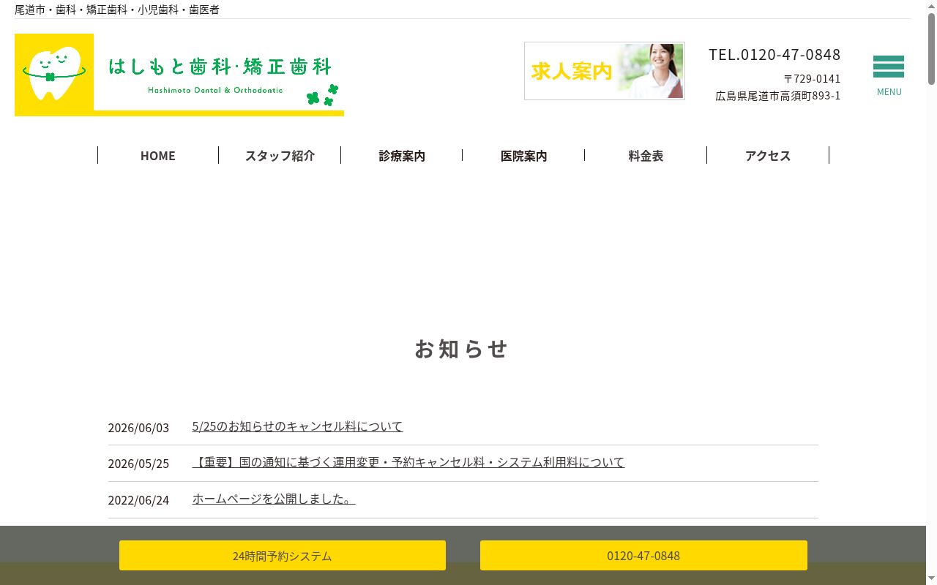937x585 pixels.
Task: Open the 【重要】国の通知に基づく運用変更 notice
Action: 408,462
